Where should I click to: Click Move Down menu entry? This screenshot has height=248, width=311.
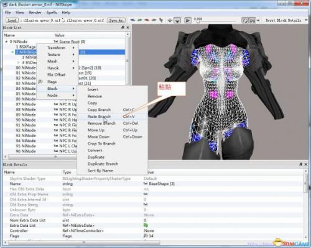113,137
